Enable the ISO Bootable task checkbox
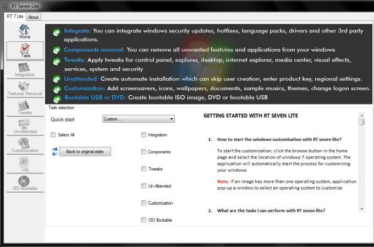374x247 pixels. 144,220
